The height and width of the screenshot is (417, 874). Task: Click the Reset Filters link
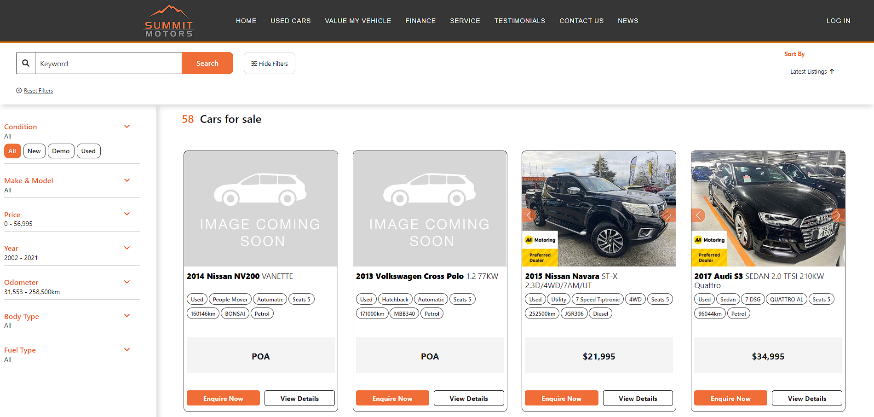(x=38, y=91)
